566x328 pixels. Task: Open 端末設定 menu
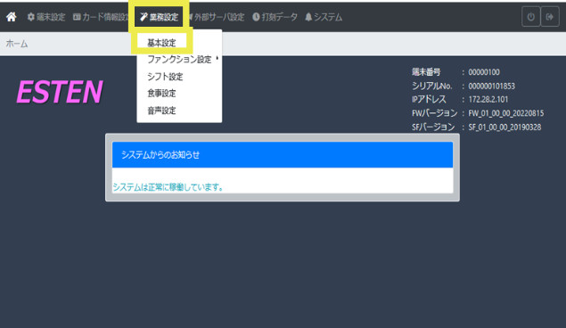pos(46,17)
